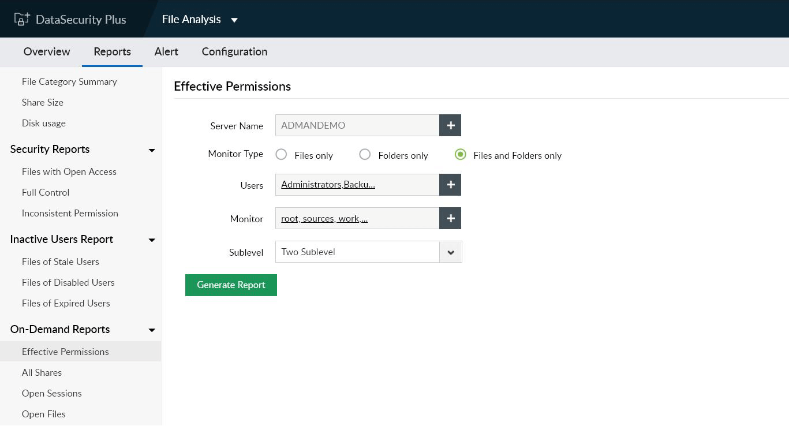789x426 pixels.
Task: Switch to the Overview tab
Action: pyautogui.click(x=47, y=51)
